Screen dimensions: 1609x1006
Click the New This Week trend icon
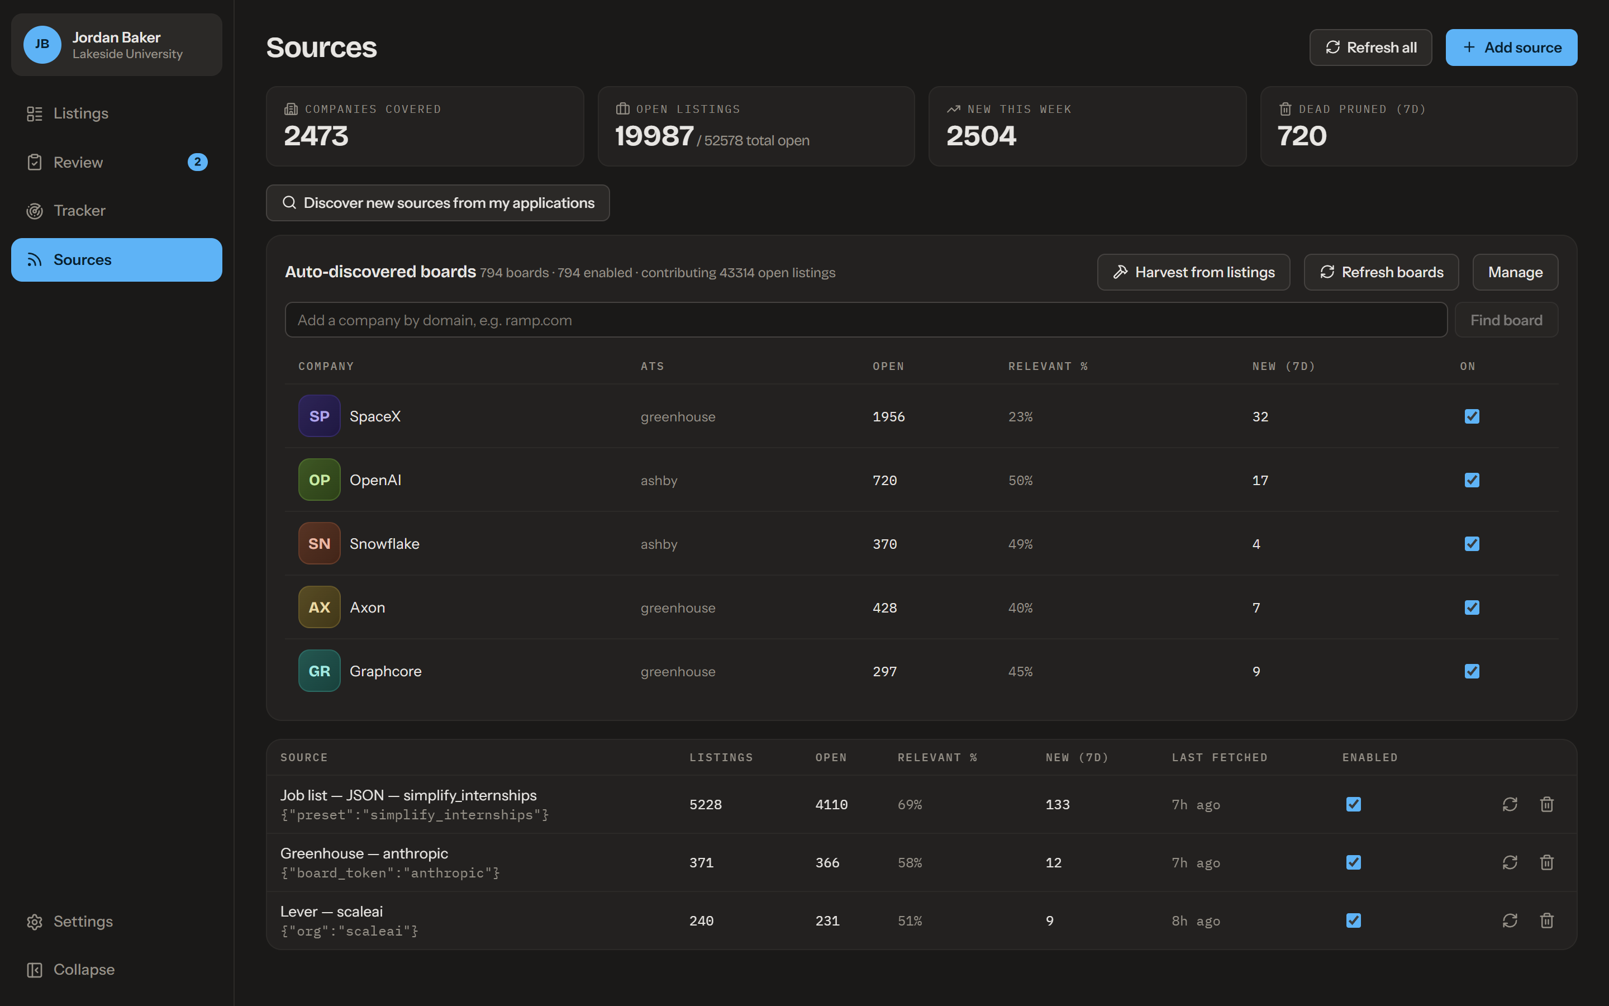(954, 109)
